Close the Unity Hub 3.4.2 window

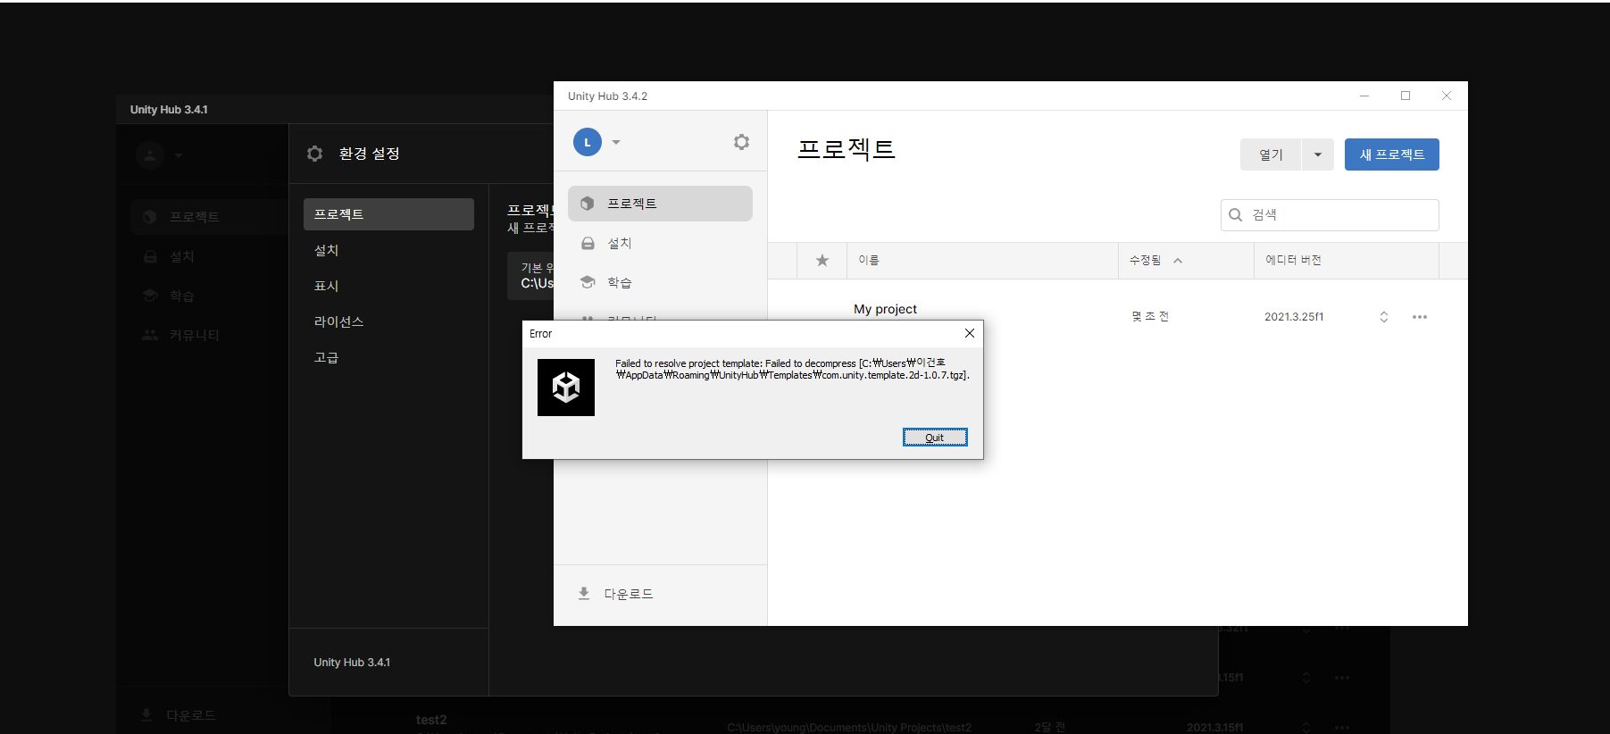[1447, 96]
